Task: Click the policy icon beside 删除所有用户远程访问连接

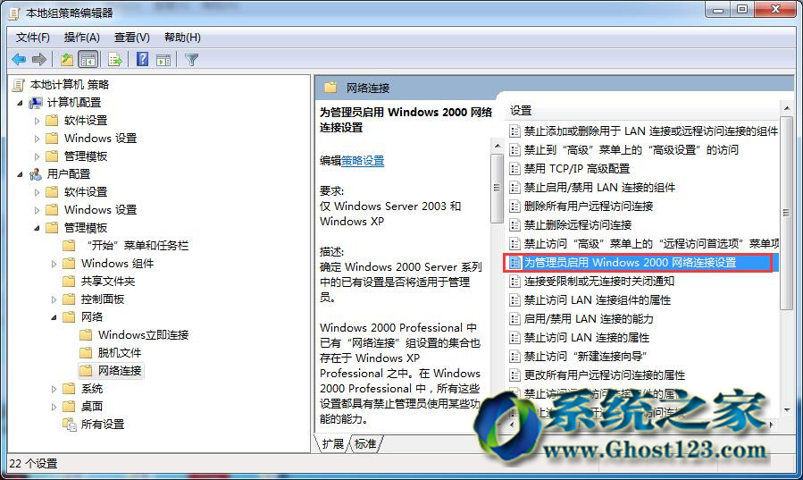Action: [x=514, y=206]
